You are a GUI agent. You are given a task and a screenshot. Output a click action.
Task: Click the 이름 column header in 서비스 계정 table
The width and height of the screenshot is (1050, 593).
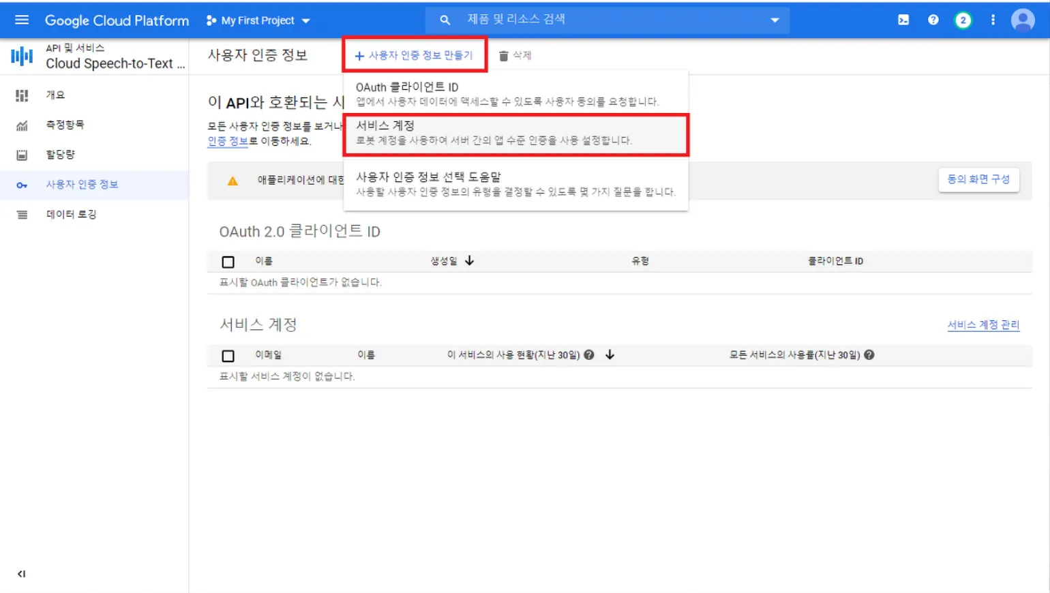pos(366,355)
